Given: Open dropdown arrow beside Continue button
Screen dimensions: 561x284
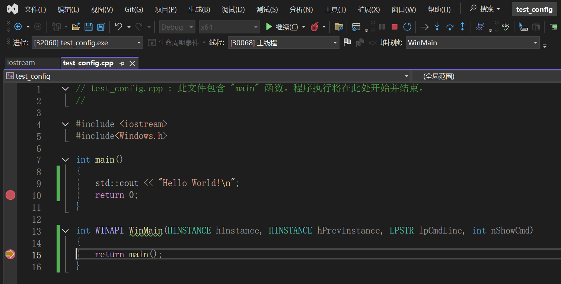Looking at the screenshot, I should pos(303,27).
